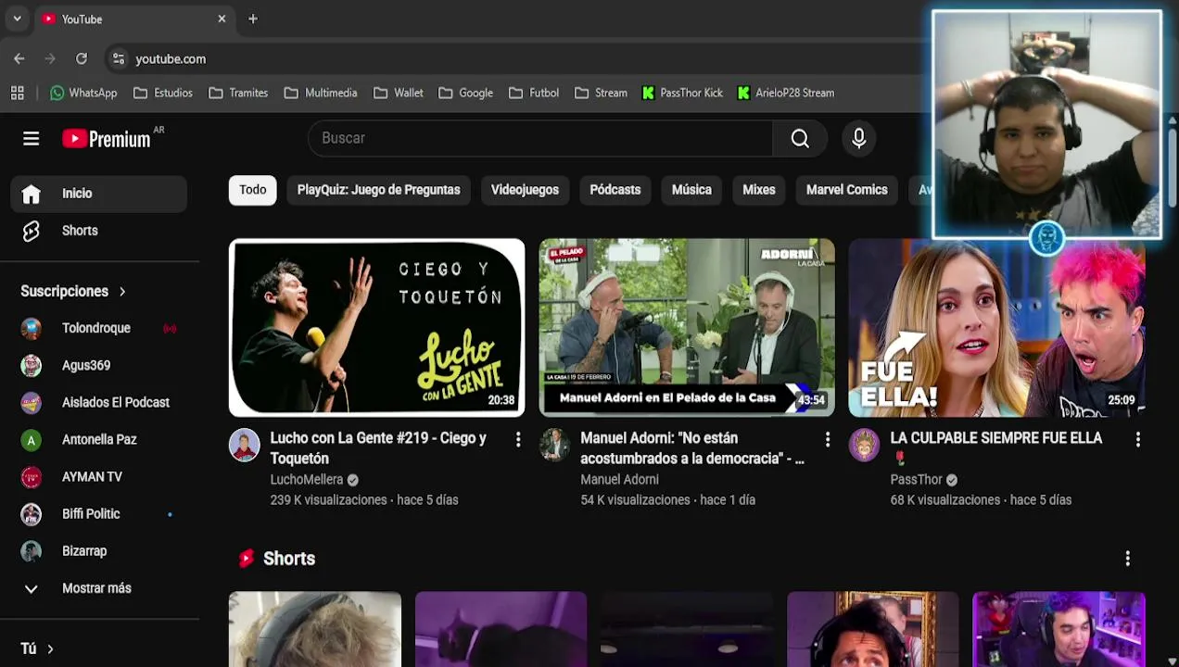Select the Marvel Comics chip
Viewport: 1179px width, 667px height.
tap(847, 190)
